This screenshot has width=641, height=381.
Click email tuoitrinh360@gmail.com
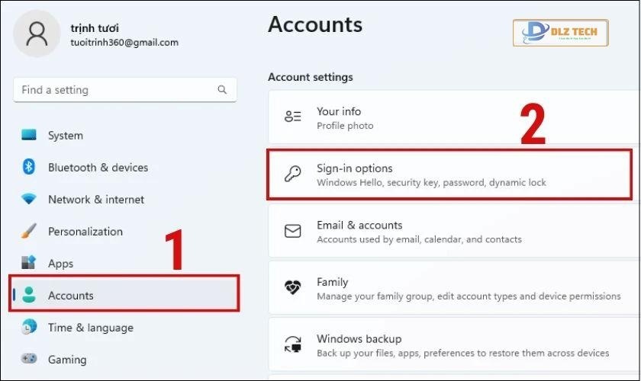coord(124,42)
